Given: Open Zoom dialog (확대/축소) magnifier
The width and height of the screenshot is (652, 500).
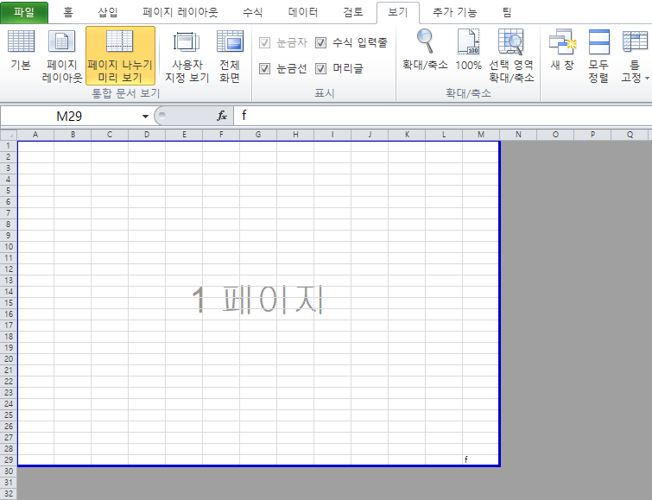Looking at the screenshot, I should [425, 49].
